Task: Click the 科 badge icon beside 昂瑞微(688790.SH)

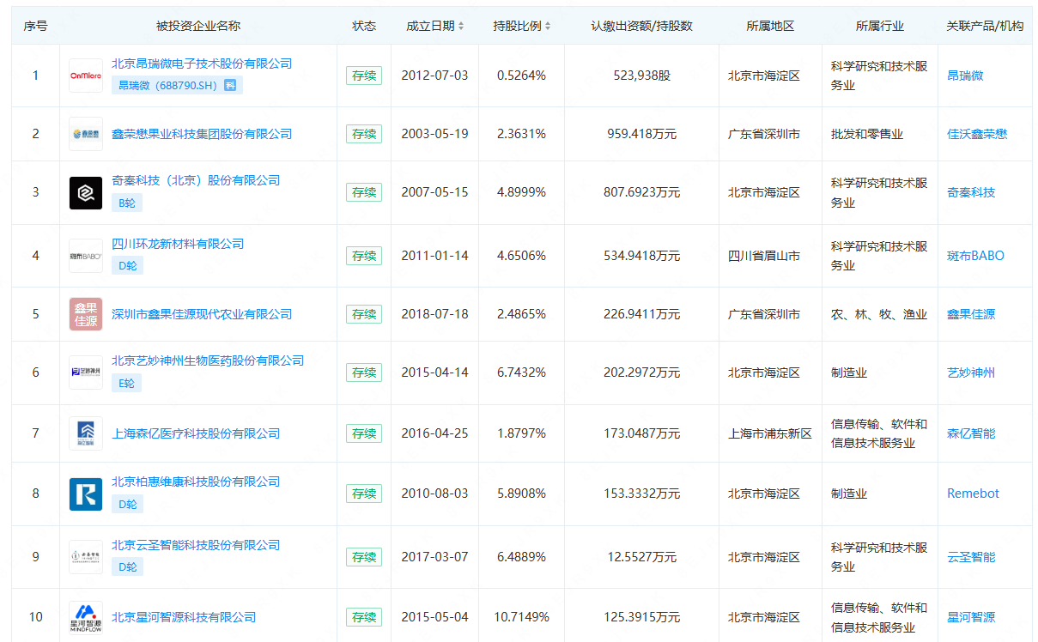Action: coord(230,85)
